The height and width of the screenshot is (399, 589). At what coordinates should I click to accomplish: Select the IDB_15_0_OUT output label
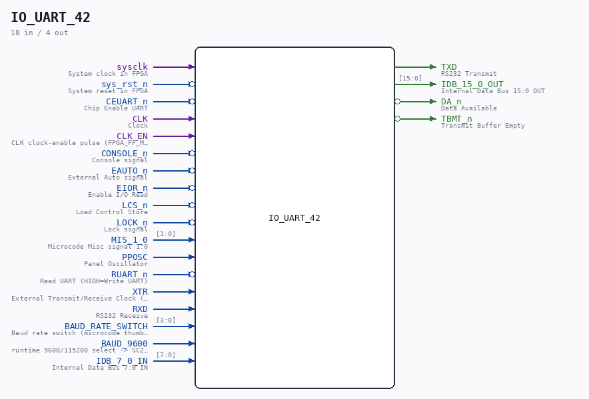(x=472, y=84)
